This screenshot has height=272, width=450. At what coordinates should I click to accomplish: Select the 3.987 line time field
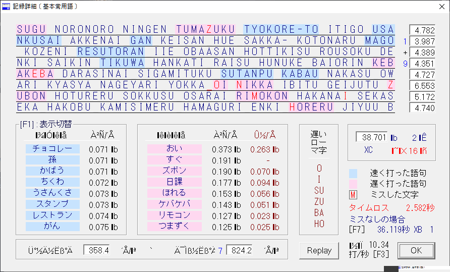click(422, 41)
